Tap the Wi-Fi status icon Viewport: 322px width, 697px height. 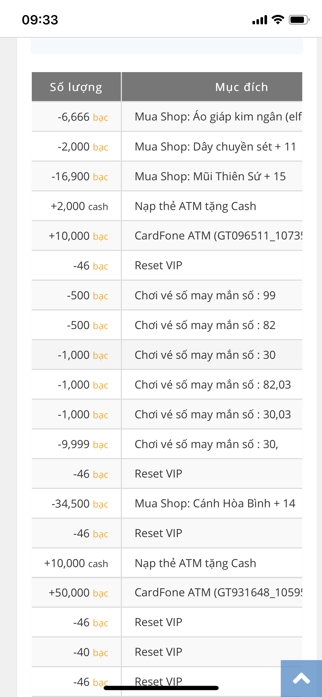[277, 20]
